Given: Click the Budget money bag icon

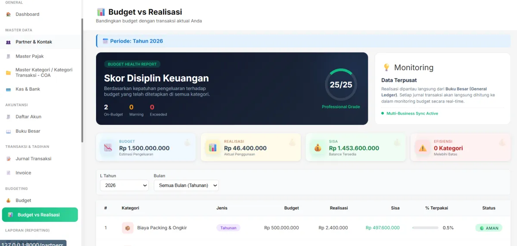Looking at the screenshot, I should [x=8, y=201].
